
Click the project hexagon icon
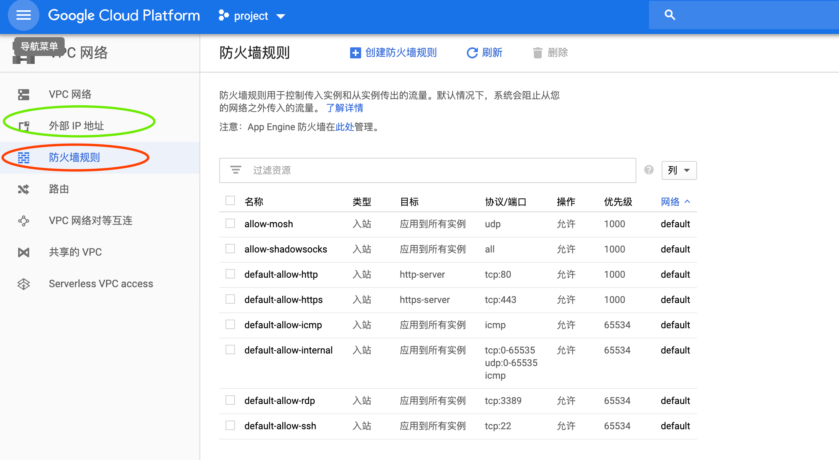click(224, 15)
